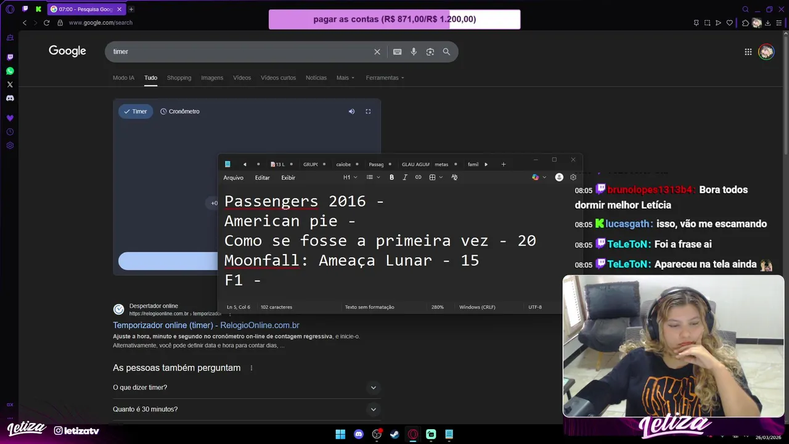Open the H1 heading dropdown
789x444 pixels.
click(x=350, y=178)
